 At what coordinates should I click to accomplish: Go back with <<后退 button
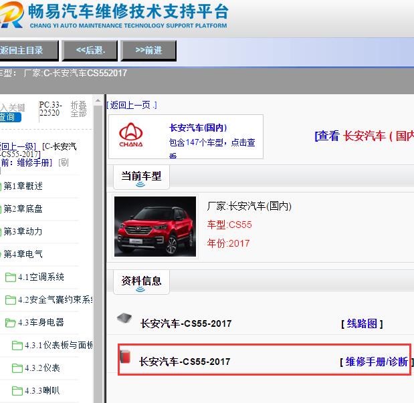click(90, 50)
